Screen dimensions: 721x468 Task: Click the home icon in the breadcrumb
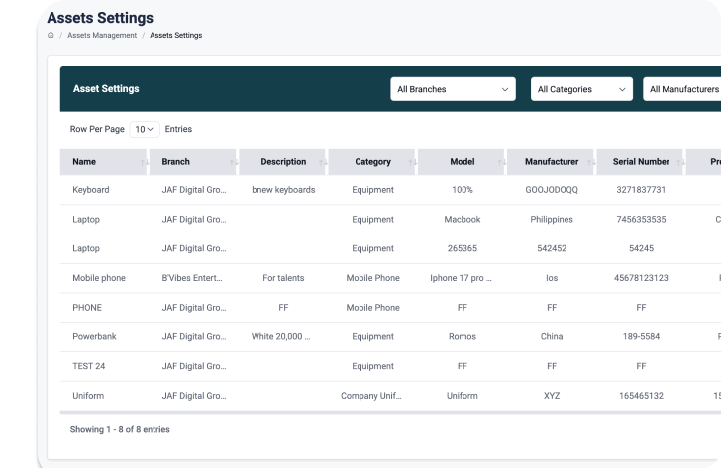tap(51, 35)
